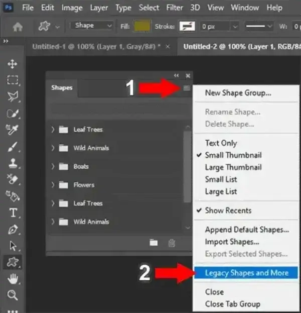The width and height of the screenshot is (301, 313).
Task: Expand the first Leaf Trees folder
Action: point(53,129)
